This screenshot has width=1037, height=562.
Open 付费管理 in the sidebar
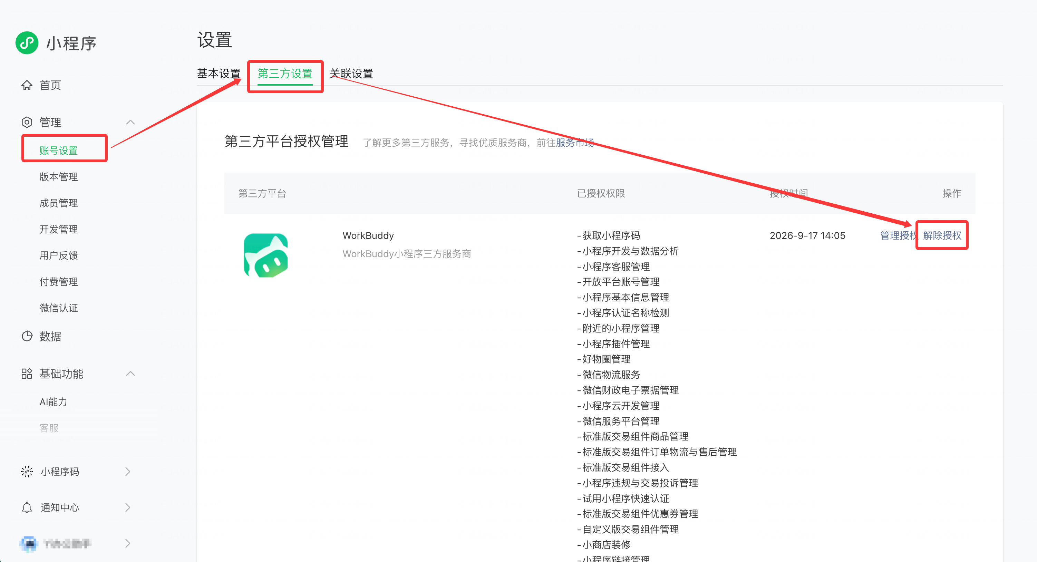click(x=58, y=282)
